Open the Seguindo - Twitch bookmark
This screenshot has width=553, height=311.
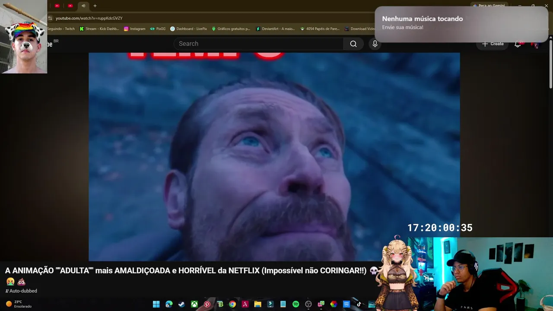click(x=61, y=29)
